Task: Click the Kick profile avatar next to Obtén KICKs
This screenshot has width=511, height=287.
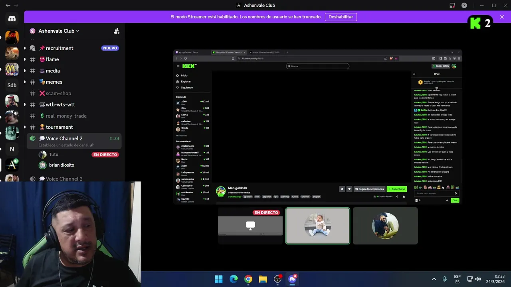Action: (x=454, y=66)
